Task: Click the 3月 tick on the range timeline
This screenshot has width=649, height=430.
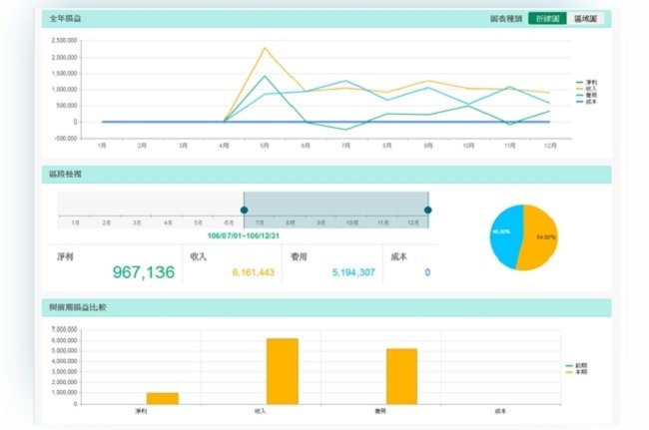Action: pyautogui.click(x=137, y=222)
